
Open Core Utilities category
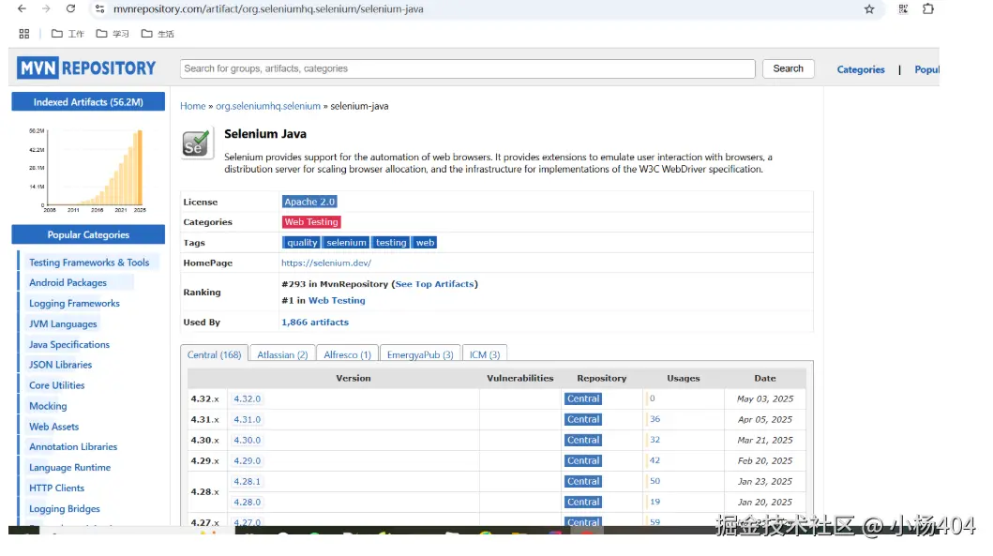point(56,385)
